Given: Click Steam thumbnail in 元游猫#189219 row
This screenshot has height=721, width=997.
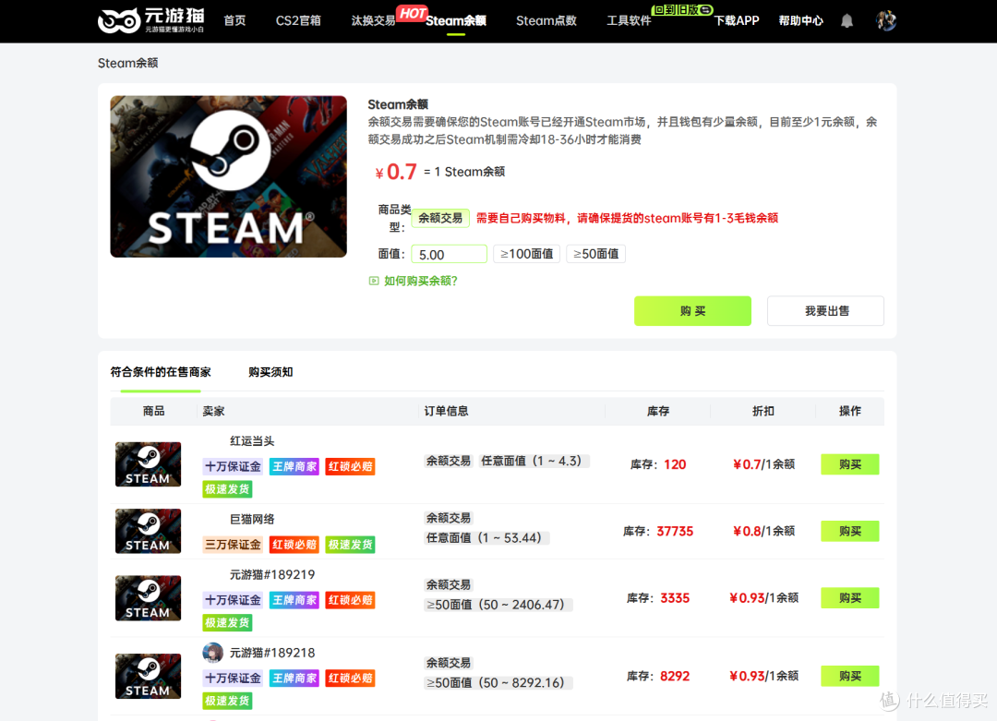Looking at the screenshot, I should click(x=148, y=598).
